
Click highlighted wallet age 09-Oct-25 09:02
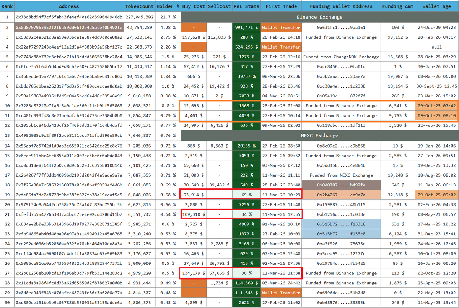436,195
